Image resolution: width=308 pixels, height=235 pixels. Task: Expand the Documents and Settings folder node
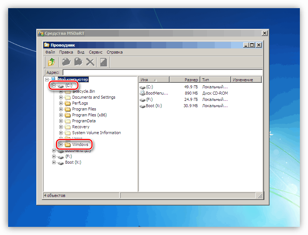click(61, 98)
